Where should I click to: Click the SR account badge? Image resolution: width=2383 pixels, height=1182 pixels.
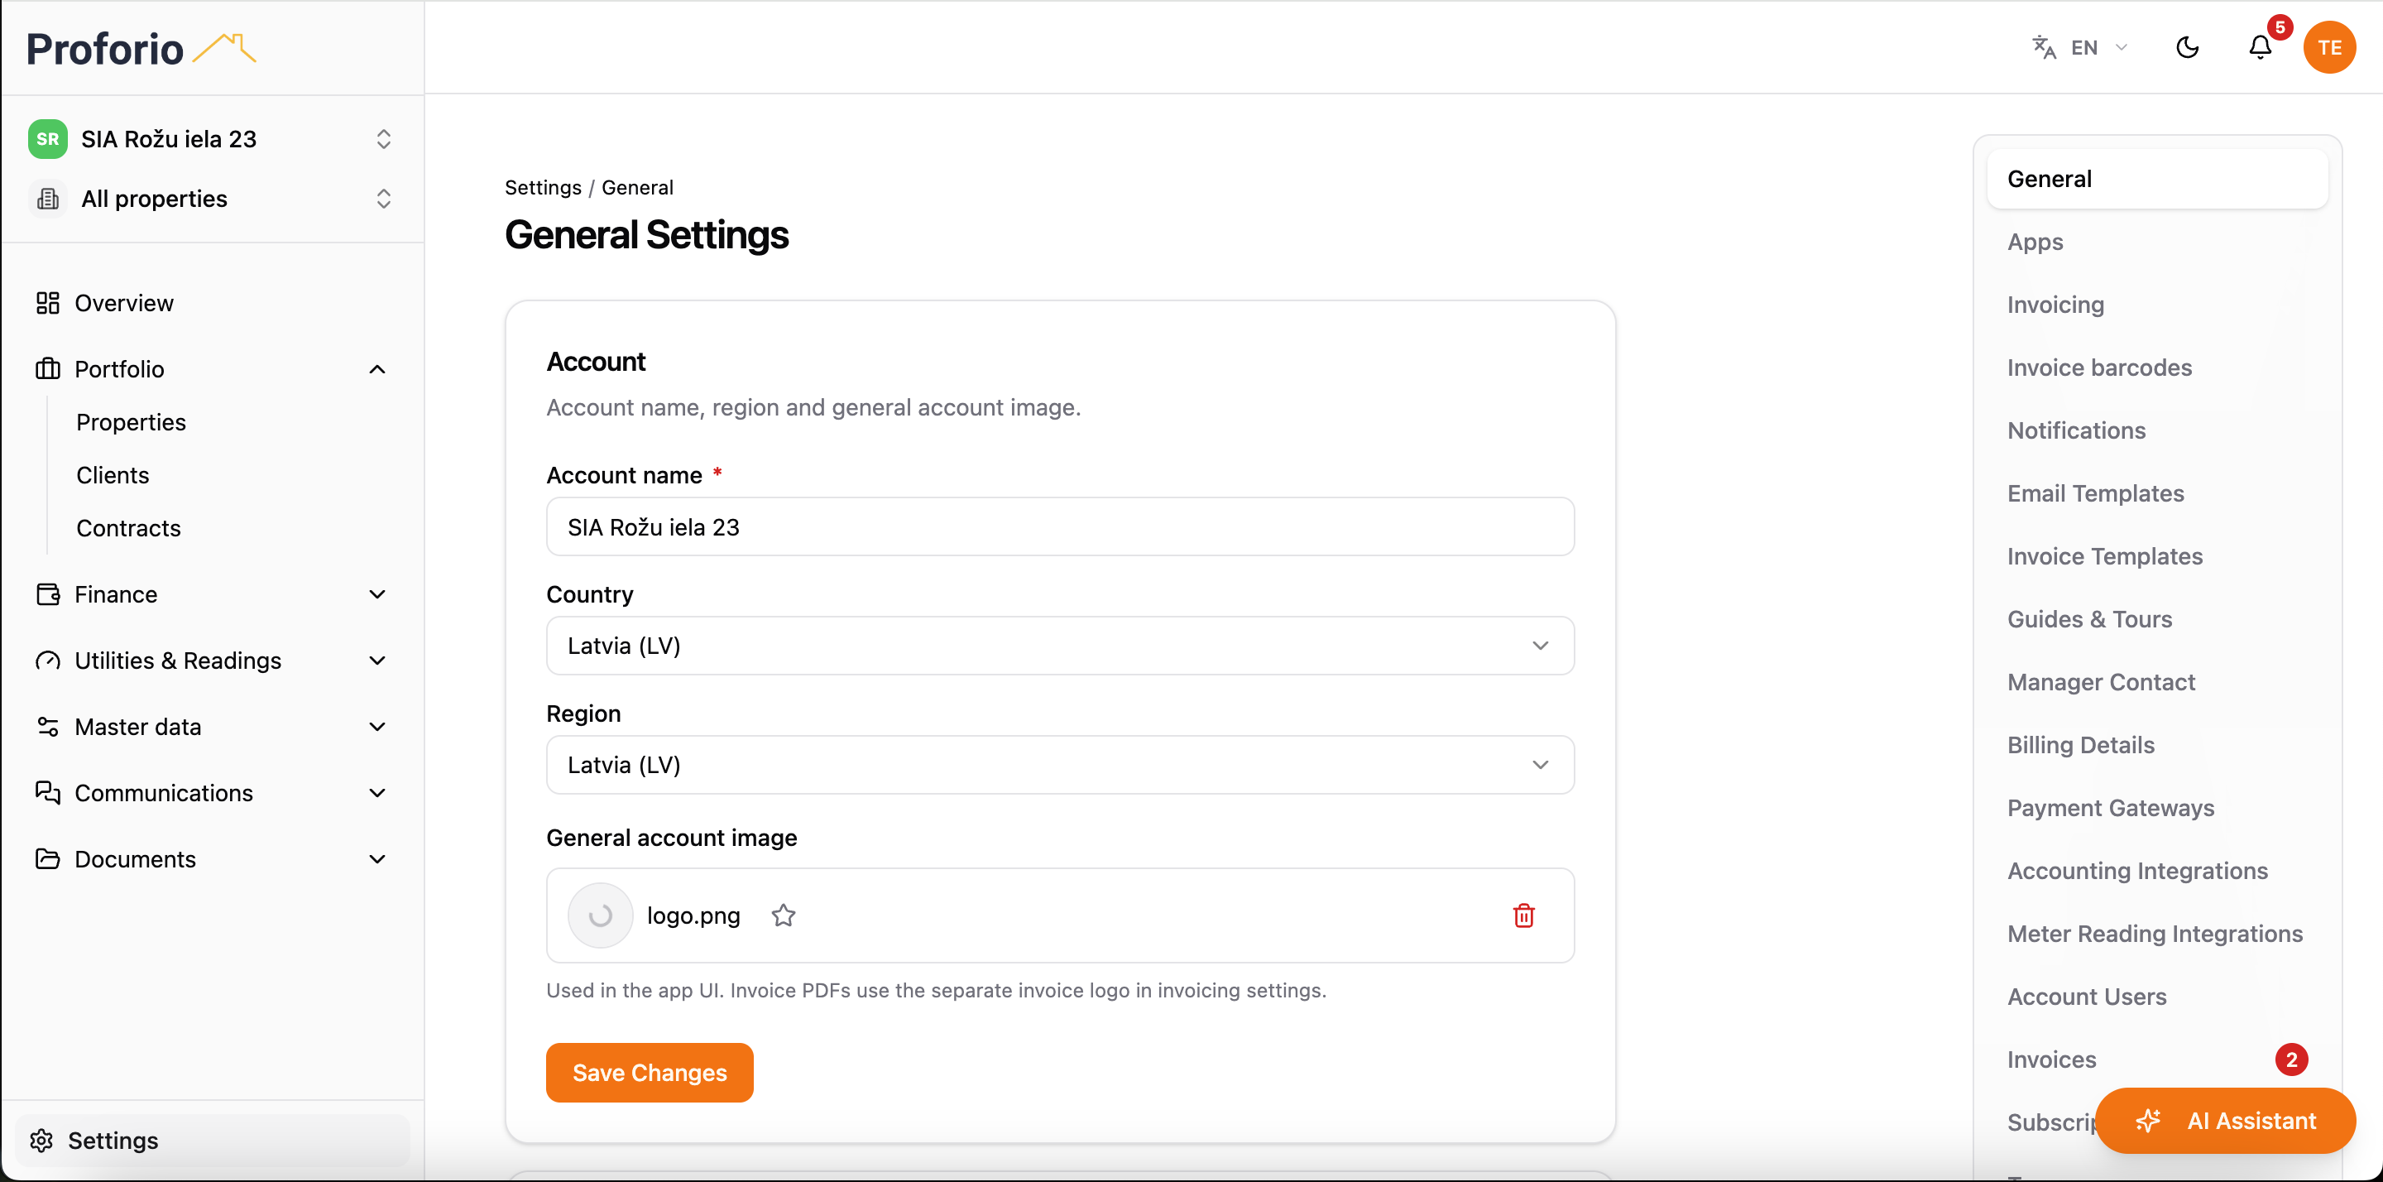point(47,139)
